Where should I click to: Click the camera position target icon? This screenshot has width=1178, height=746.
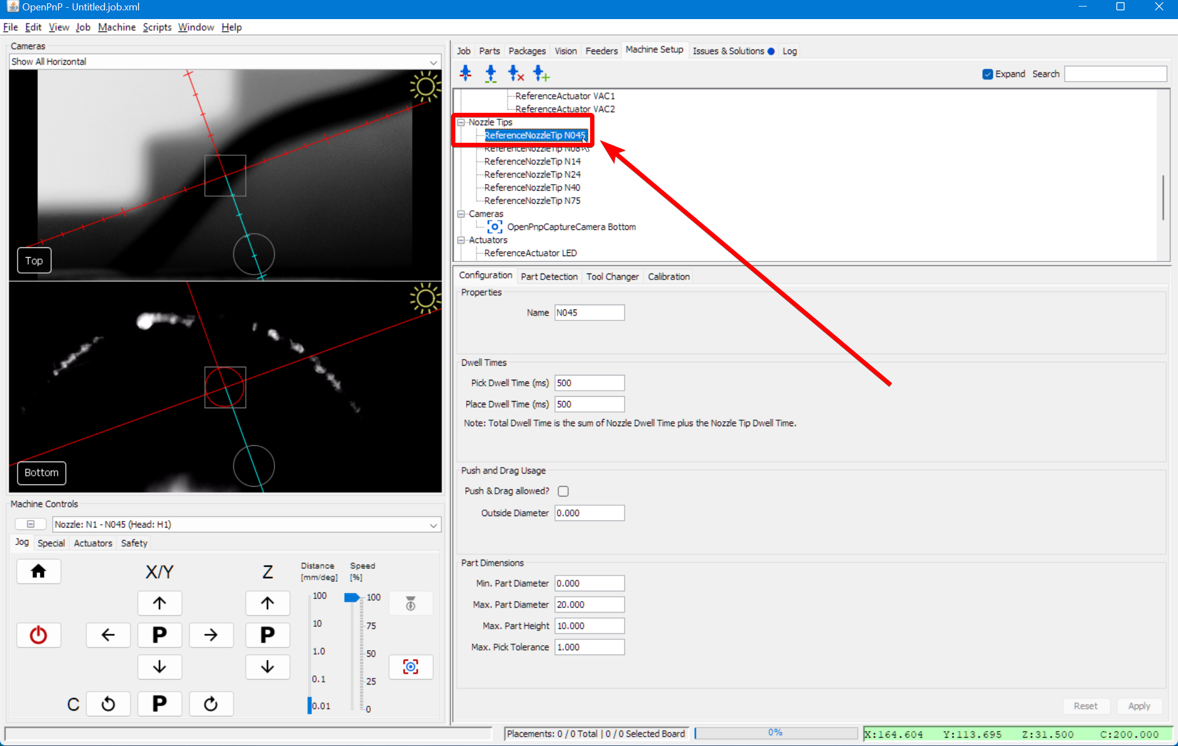[x=410, y=666]
